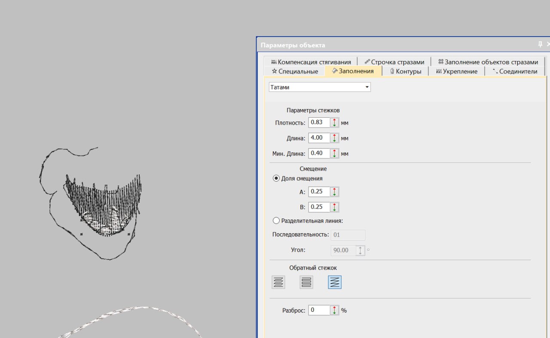550x338 pixels.
Task: Click the spinner arrows next to Мин. Длина
Action: pyautogui.click(x=334, y=153)
